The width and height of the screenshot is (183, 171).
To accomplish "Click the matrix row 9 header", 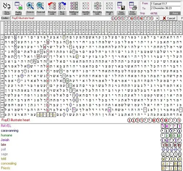I will click(x=2, y=76).
